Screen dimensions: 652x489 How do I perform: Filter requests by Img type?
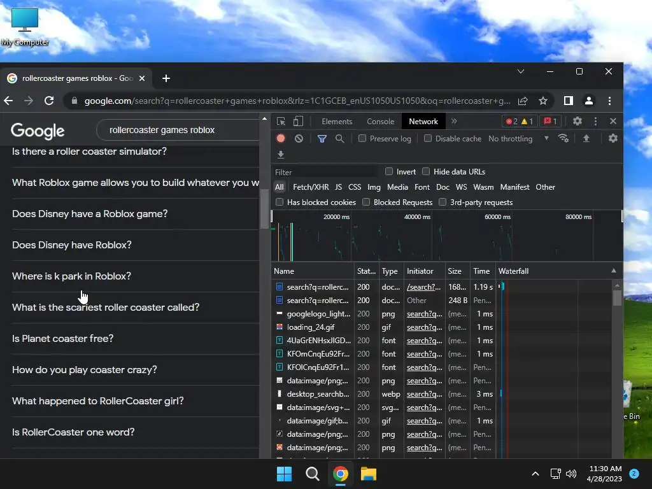pyautogui.click(x=374, y=187)
